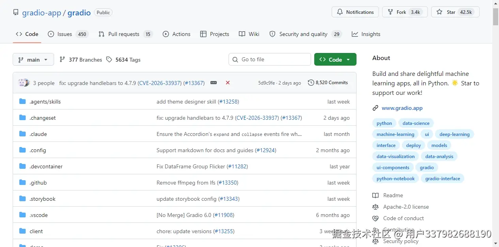Open the .storybook folder
The width and height of the screenshot is (499, 247).
pos(43,199)
